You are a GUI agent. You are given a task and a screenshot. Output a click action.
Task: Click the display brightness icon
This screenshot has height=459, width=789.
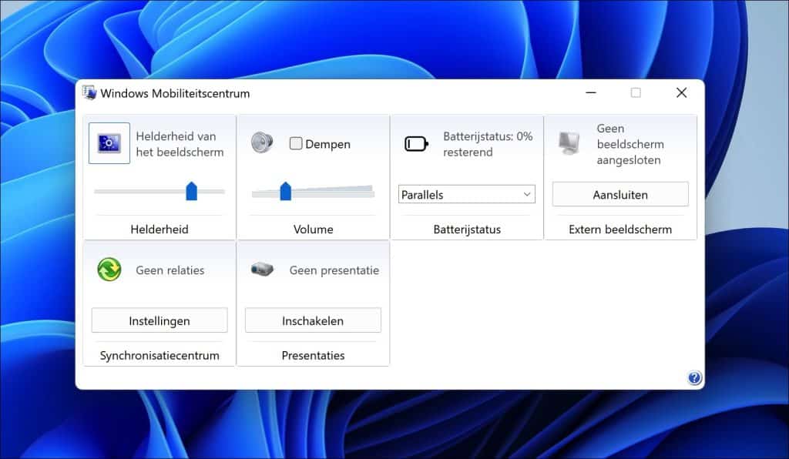click(x=109, y=143)
